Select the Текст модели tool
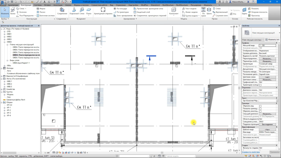This screenshot has width=281, height=158. (x=189, y=8)
